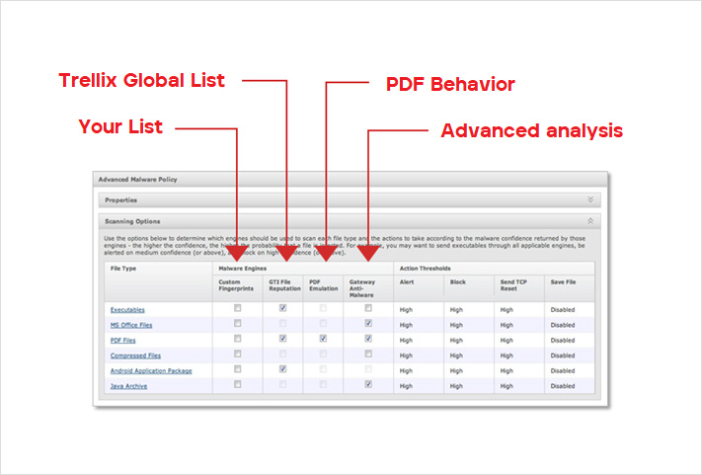The image size is (702, 475).
Task: Open the Compressed Files link
Action: tap(135, 356)
